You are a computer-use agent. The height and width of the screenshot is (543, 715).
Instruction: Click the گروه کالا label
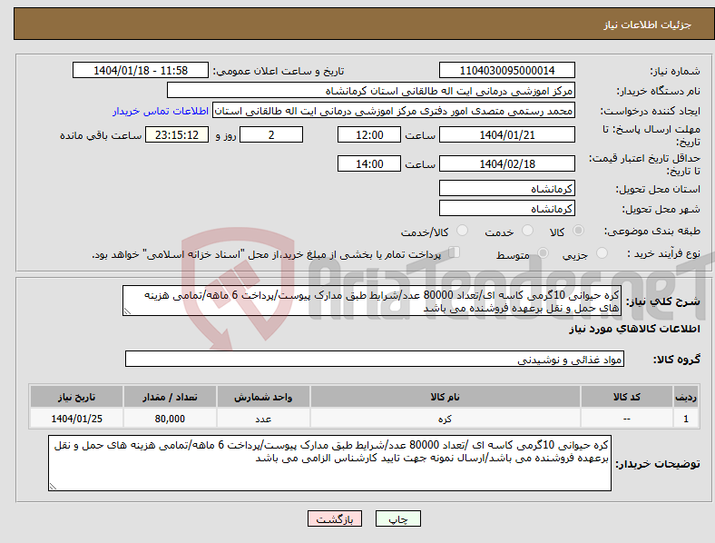[x=677, y=360]
